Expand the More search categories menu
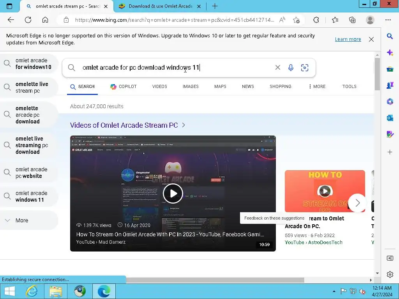Screen dimensions: 399x299 317,86
